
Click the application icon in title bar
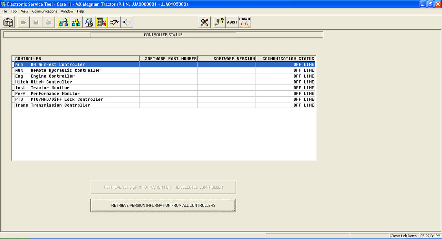click(x=3, y=4)
